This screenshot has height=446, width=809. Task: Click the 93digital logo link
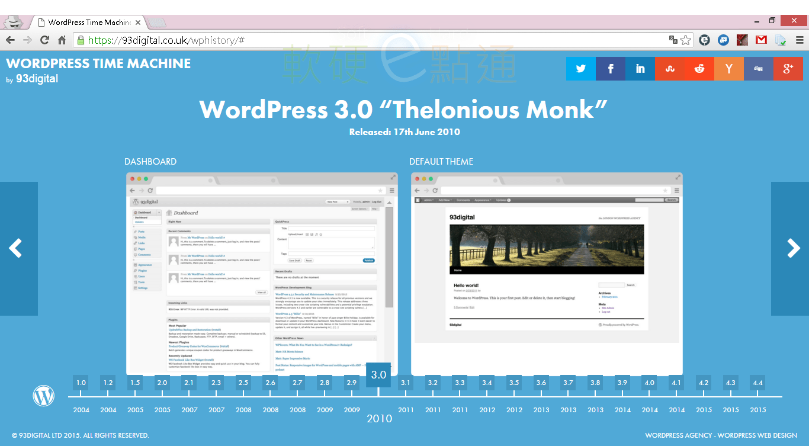pyautogui.click(x=37, y=78)
